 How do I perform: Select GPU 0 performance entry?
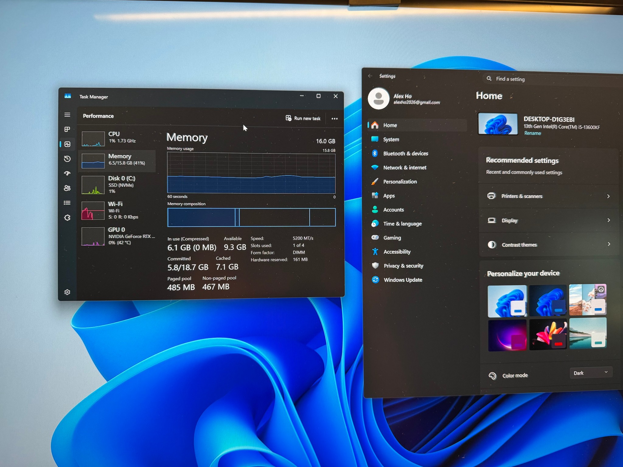coord(118,236)
